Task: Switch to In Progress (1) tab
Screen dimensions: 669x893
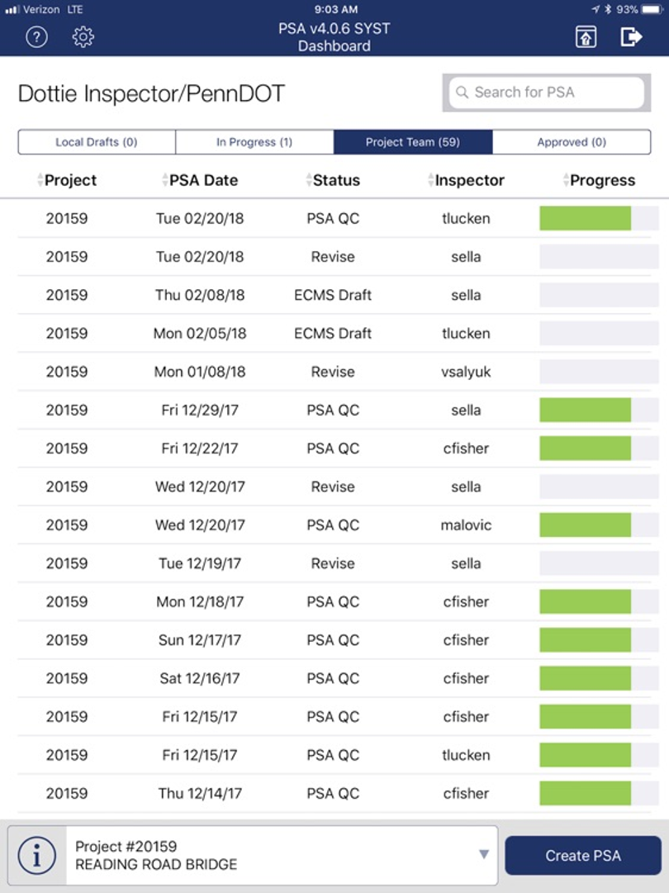Action: point(254,142)
